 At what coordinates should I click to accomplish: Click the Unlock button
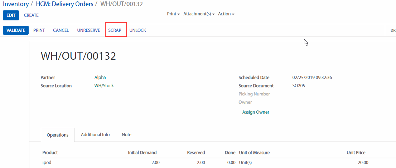click(138, 30)
